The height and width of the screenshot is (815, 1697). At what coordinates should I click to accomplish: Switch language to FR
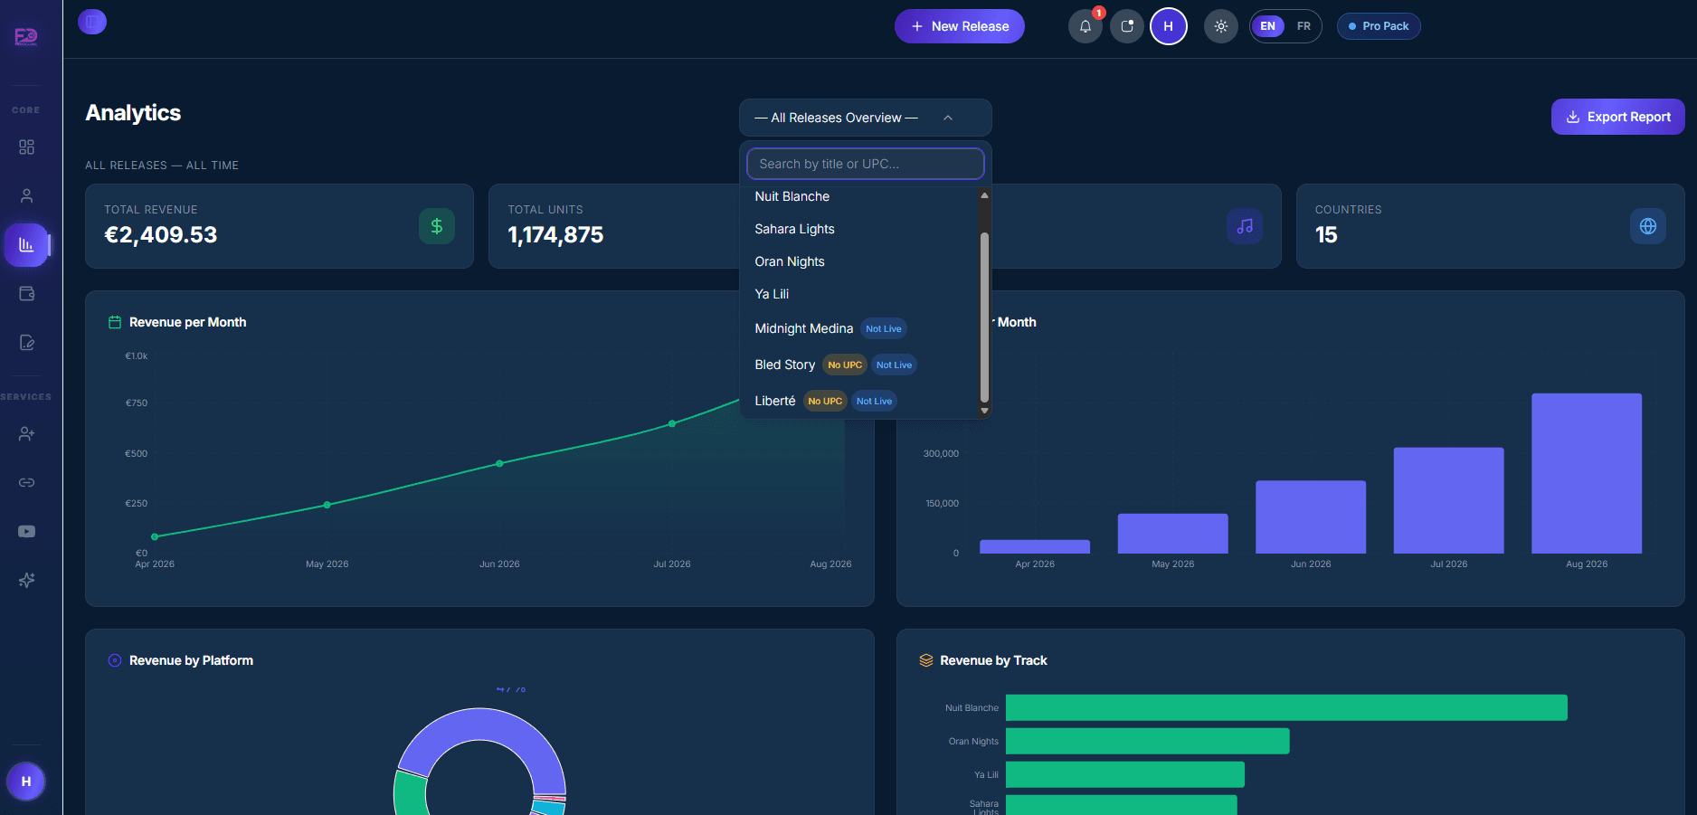[1304, 26]
